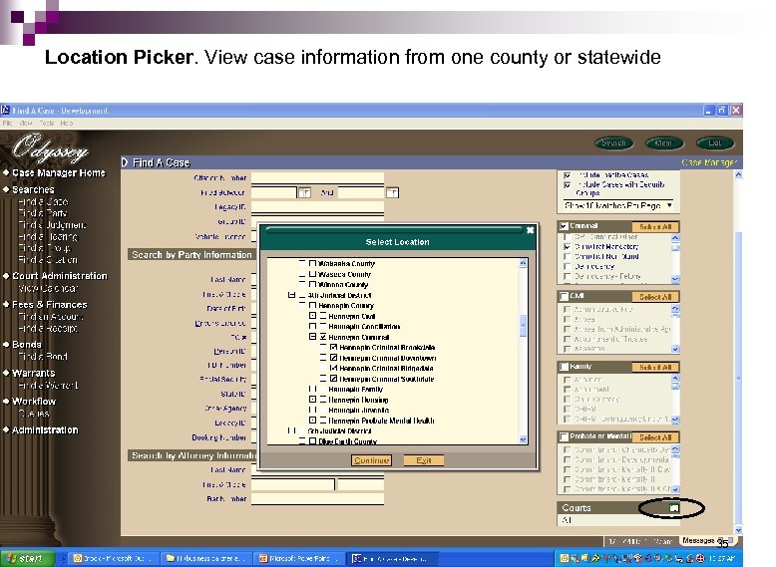Toggle the Family case category checkbox
The image size is (776, 567).
pyautogui.click(x=564, y=367)
